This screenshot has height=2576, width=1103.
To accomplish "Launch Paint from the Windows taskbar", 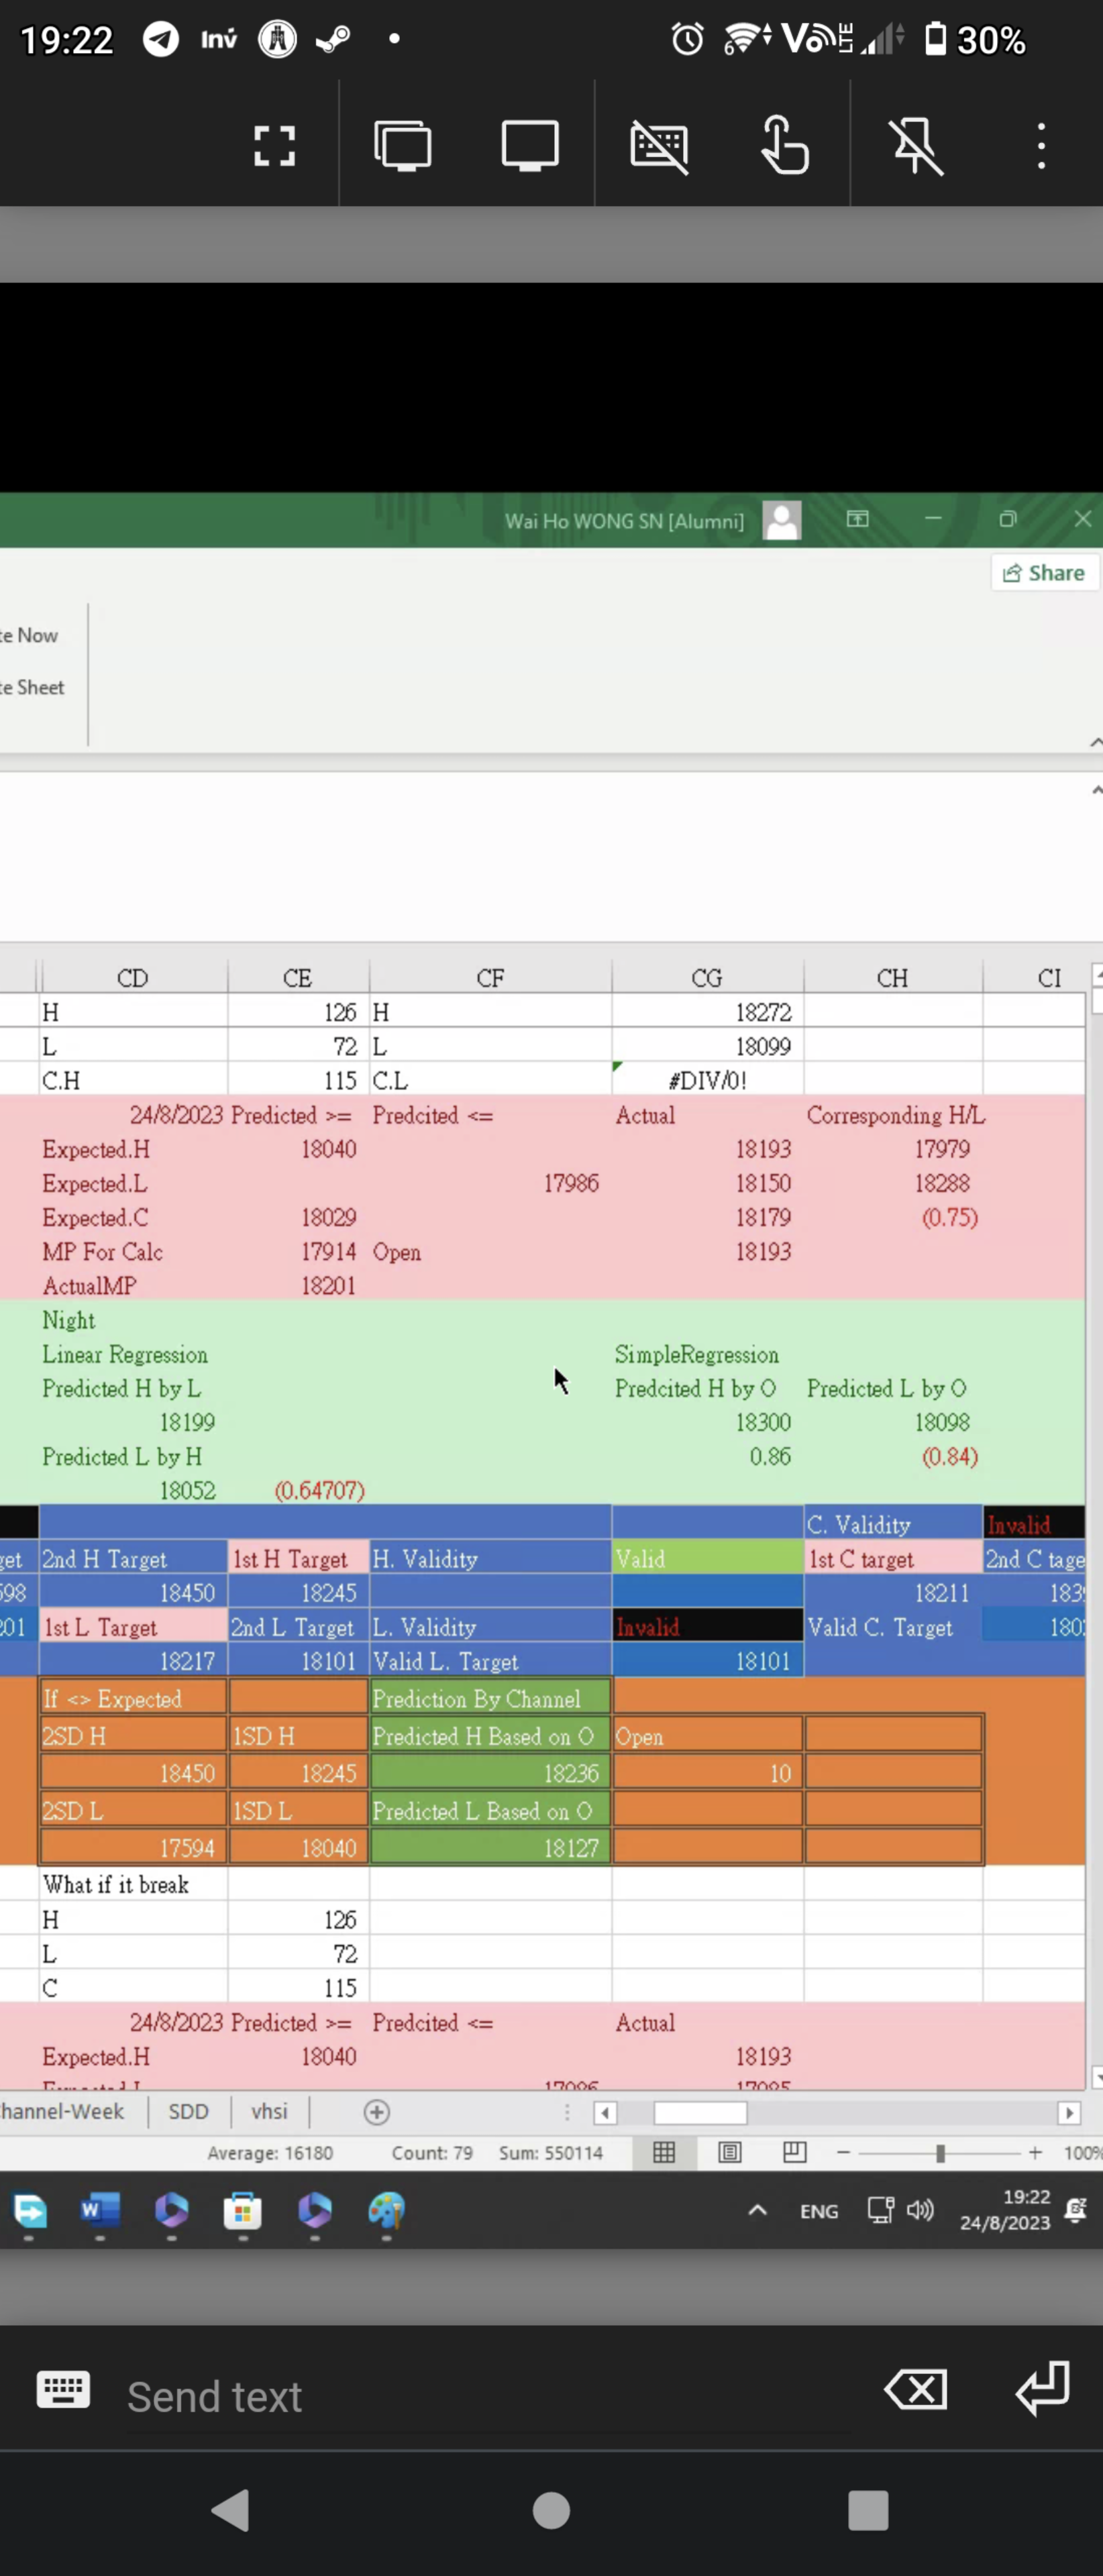I will click(x=386, y=2210).
